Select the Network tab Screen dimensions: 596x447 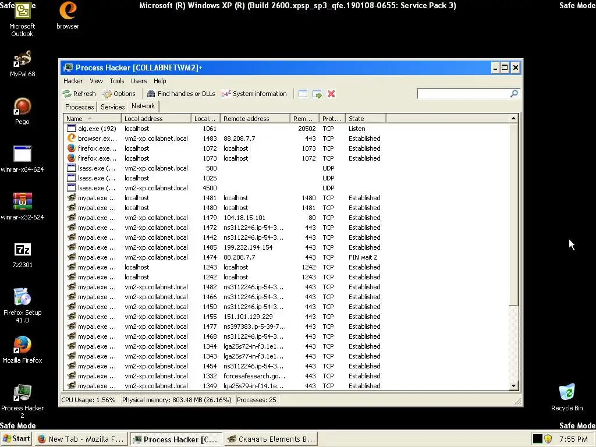[x=143, y=106]
